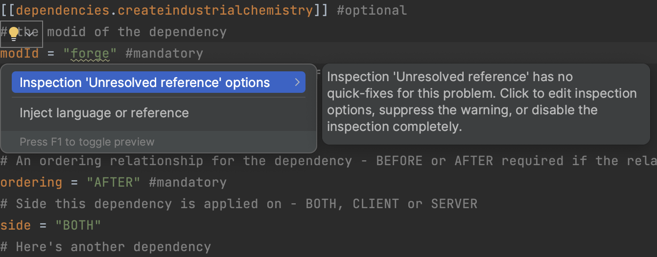
Task: Click the Press F1 to toggle preview hint
Action: (x=87, y=142)
